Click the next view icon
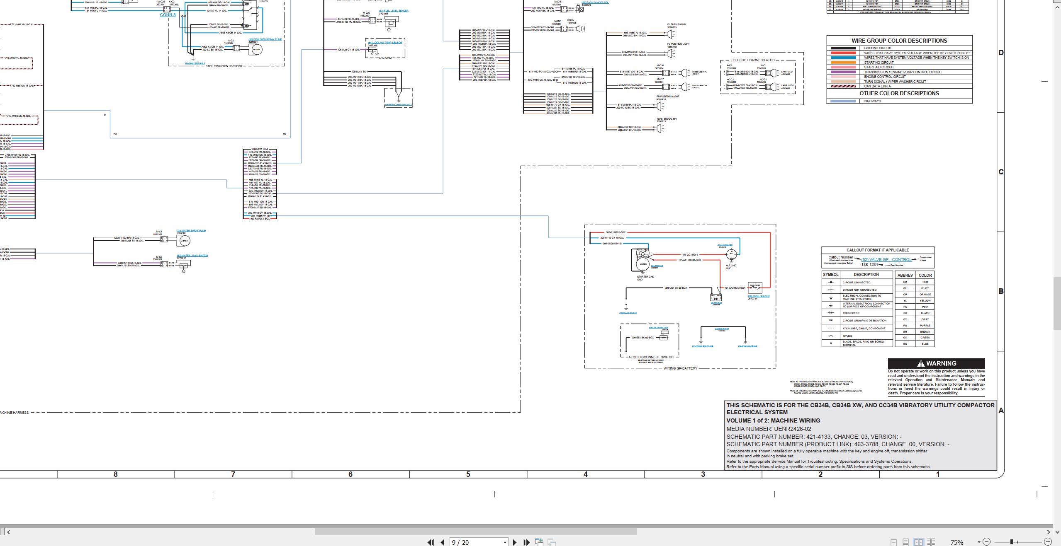The image size is (1061, 546). [552, 542]
